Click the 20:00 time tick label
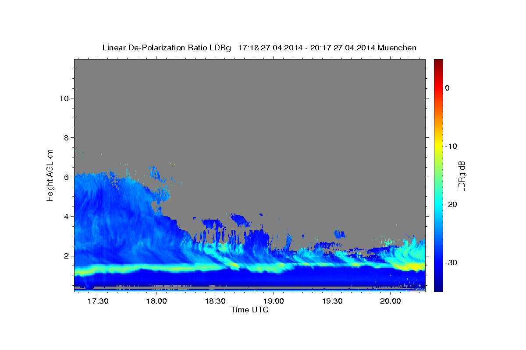This screenshot has width=526, height=350. 390,301
